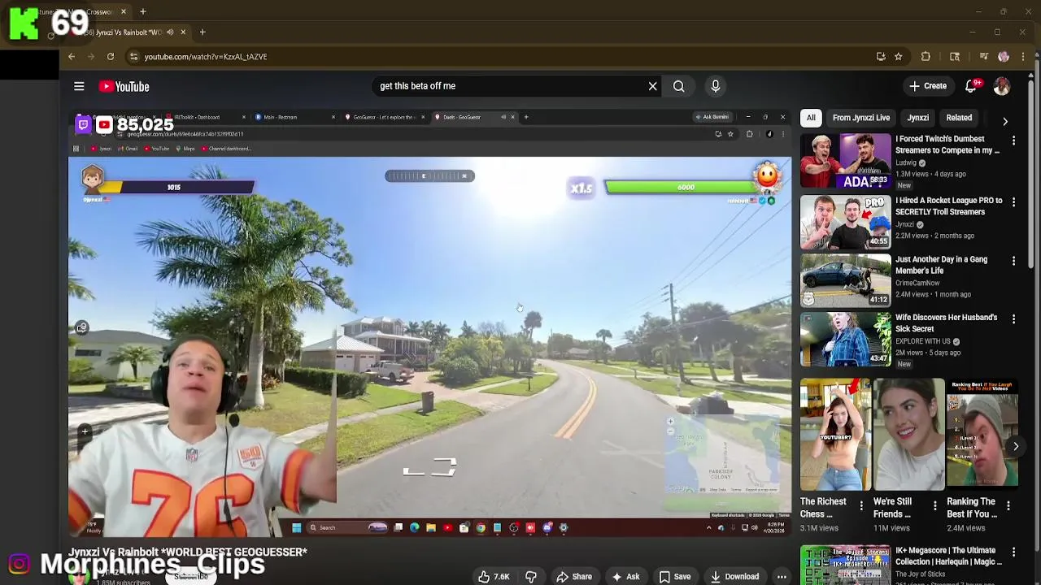The height and width of the screenshot is (585, 1041).
Task: Open options for 'Just Another Day in a Gang'
Action: pyautogui.click(x=1013, y=261)
